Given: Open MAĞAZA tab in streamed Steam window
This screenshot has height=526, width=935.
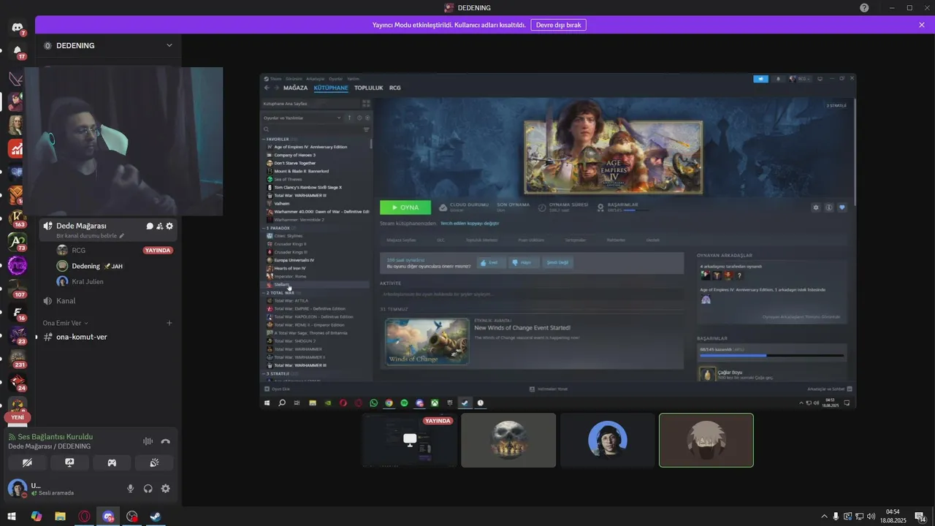Looking at the screenshot, I should pyautogui.click(x=295, y=88).
